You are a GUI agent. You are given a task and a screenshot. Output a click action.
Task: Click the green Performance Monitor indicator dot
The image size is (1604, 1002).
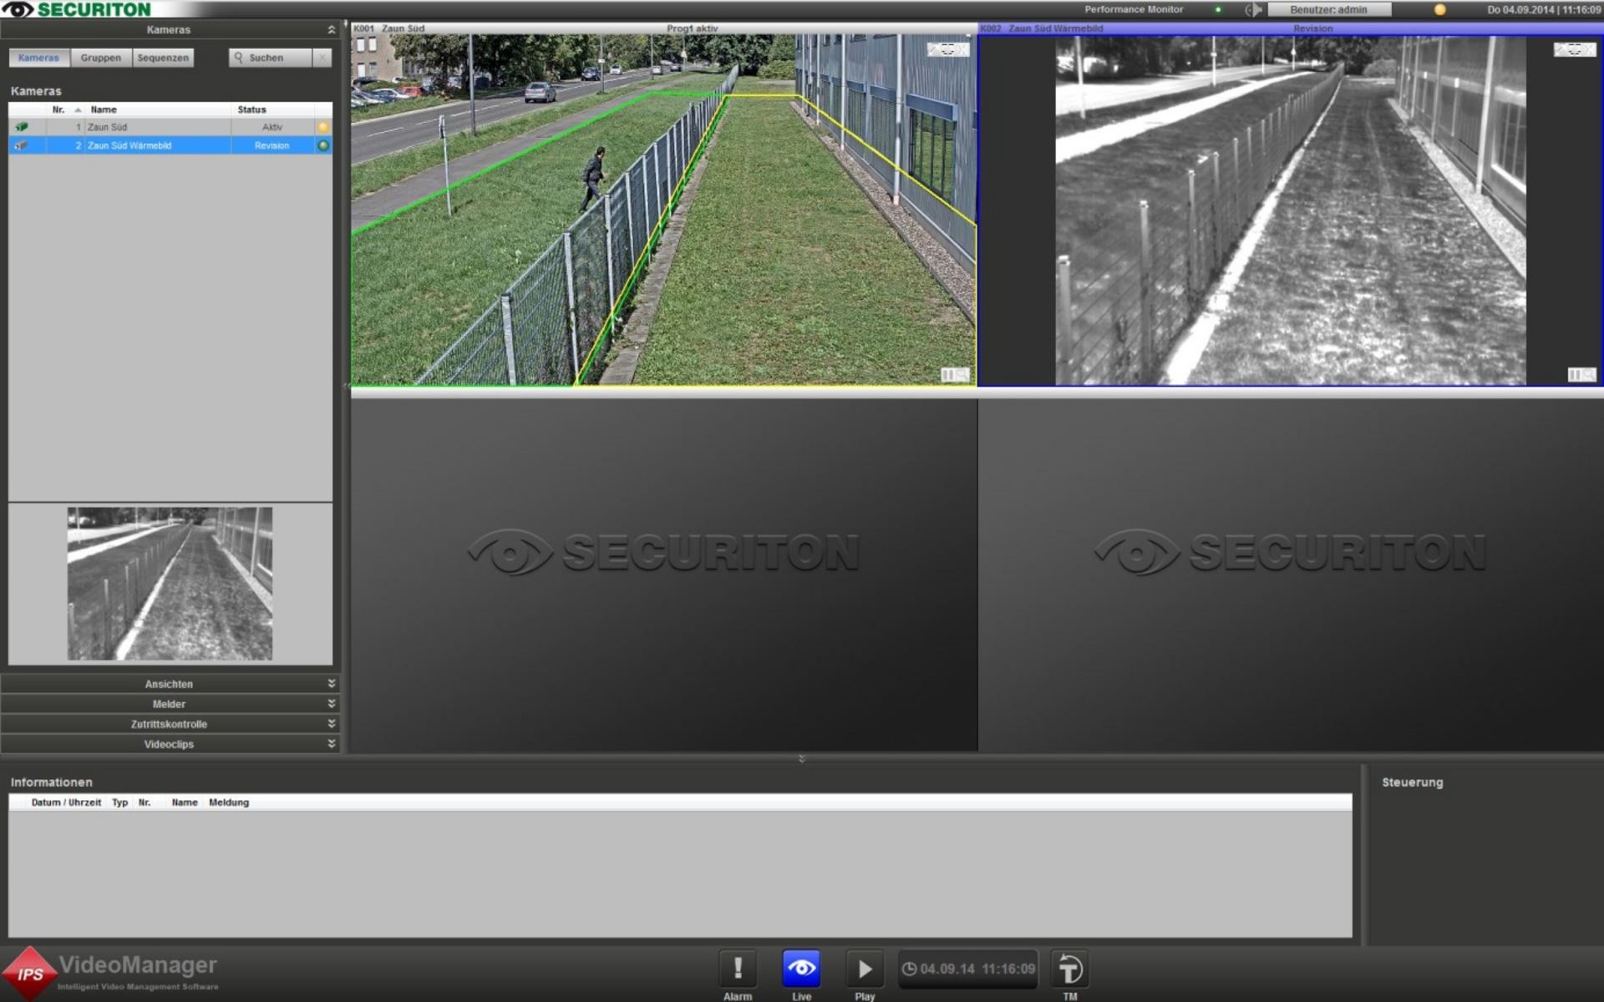(x=1218, y=10)
